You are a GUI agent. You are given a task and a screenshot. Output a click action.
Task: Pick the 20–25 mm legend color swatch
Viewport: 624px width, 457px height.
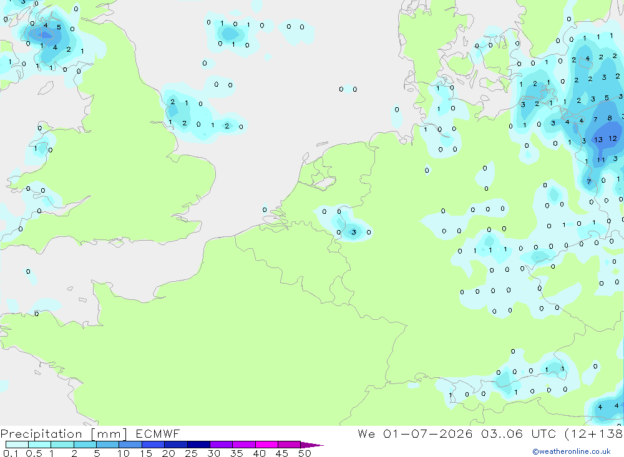tap(176, 445)
